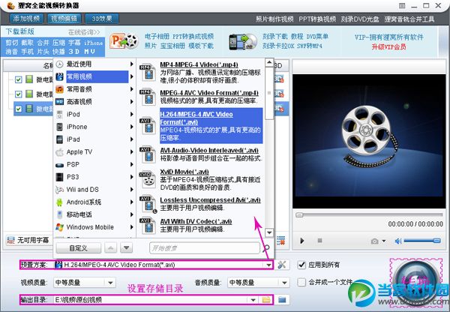Open PPT转换视频 link
Viewport: 450px width, 312px height.
(317, 19)
